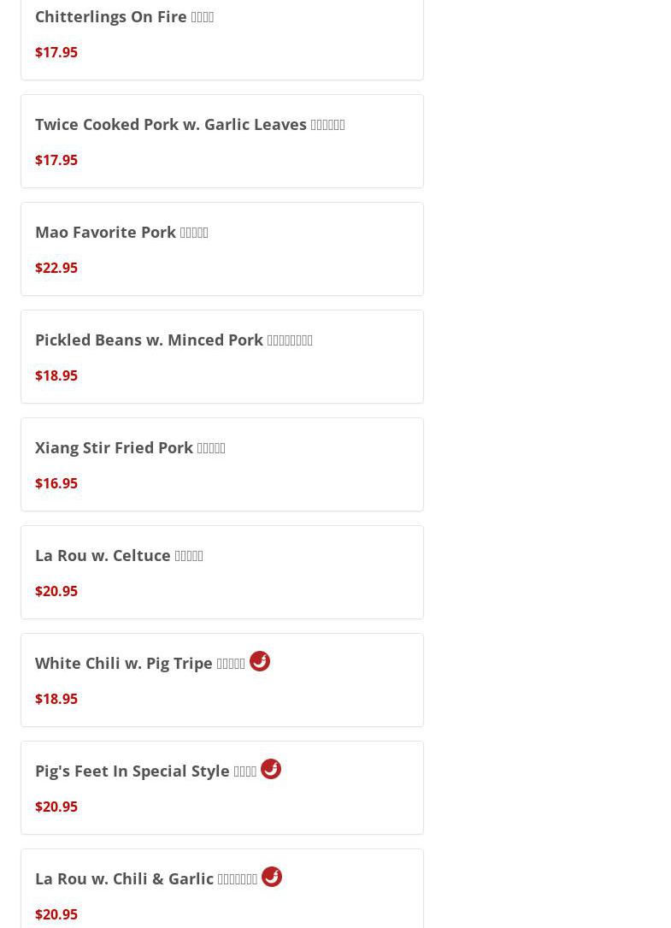Click $17.95 price under Chitterlings On Fire
This screenshot has height=928, width=671.
click(x=56, y=52)
